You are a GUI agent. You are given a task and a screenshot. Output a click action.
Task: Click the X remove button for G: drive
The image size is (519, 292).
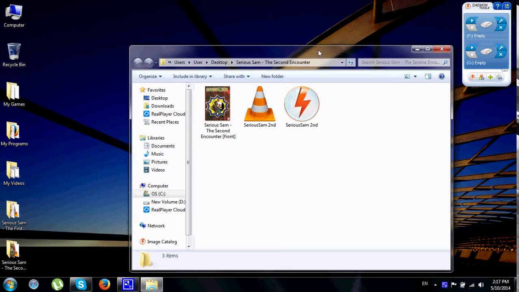(x=501, y=54)
